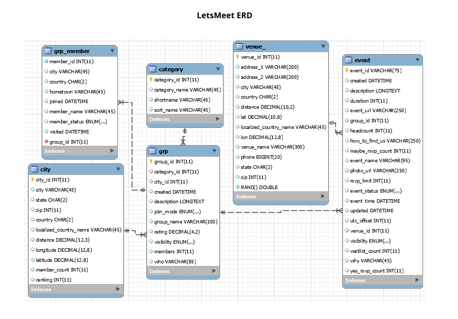Click the key icon for venue_id in venue_

[238, 56]
